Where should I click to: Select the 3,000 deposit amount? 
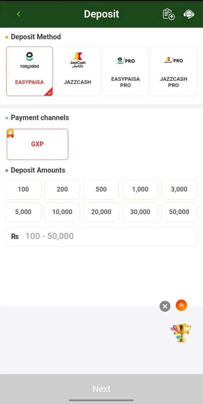pyautogui.click(x=179, y=190)
